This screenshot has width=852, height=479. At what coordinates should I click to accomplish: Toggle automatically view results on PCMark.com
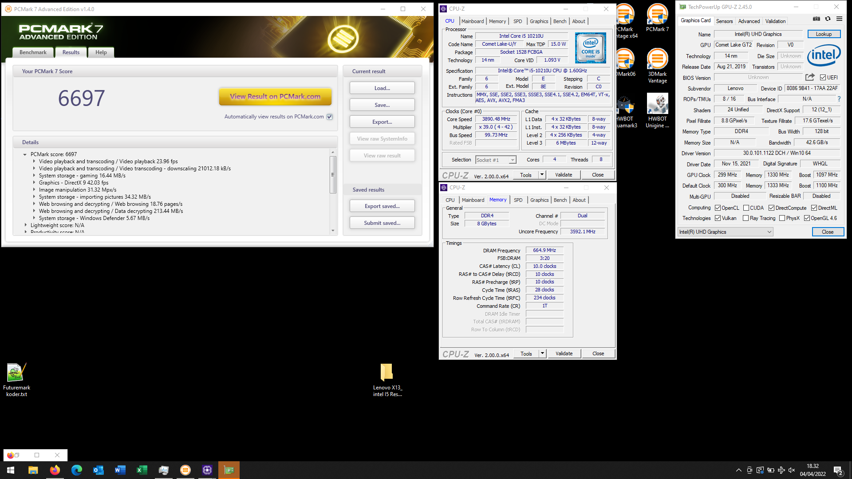(329, 117)
